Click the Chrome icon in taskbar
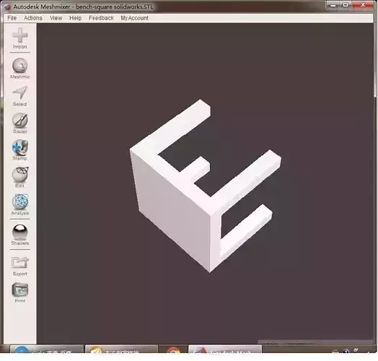 click(x=173, y=350)
